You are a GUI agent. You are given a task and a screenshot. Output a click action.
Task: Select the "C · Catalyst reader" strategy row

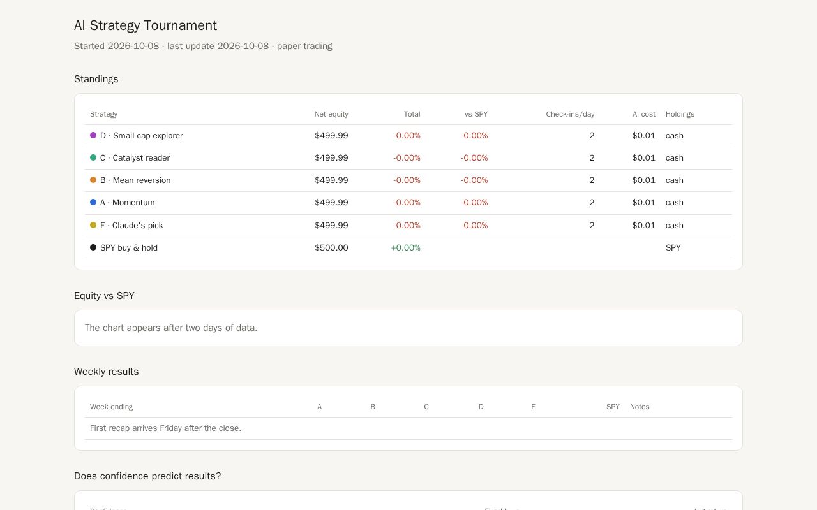(x=408, y=158)
